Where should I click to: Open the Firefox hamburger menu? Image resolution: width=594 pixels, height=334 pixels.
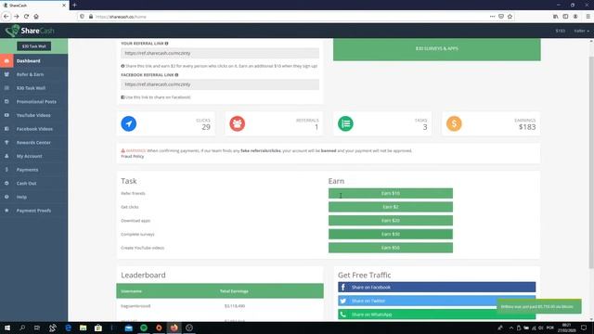pyautogui.click(x=588, y=17)
